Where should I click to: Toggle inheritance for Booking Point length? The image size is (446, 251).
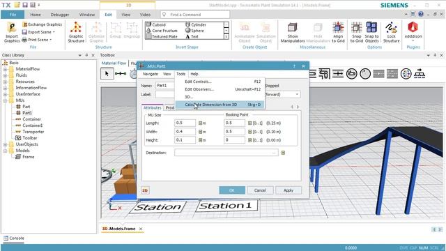click(x=249, y=123)
